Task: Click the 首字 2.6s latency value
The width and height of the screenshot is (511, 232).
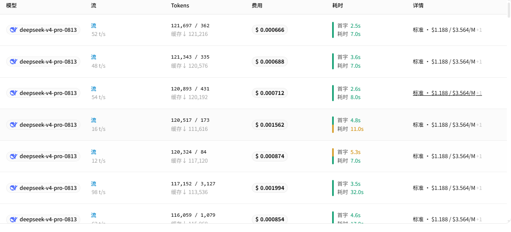Action: click(349, 89)
